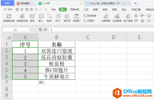Viewport: 154px width, 100px height.
Task: Select the 序号 header cell
Action: click(x=25, y=44)
